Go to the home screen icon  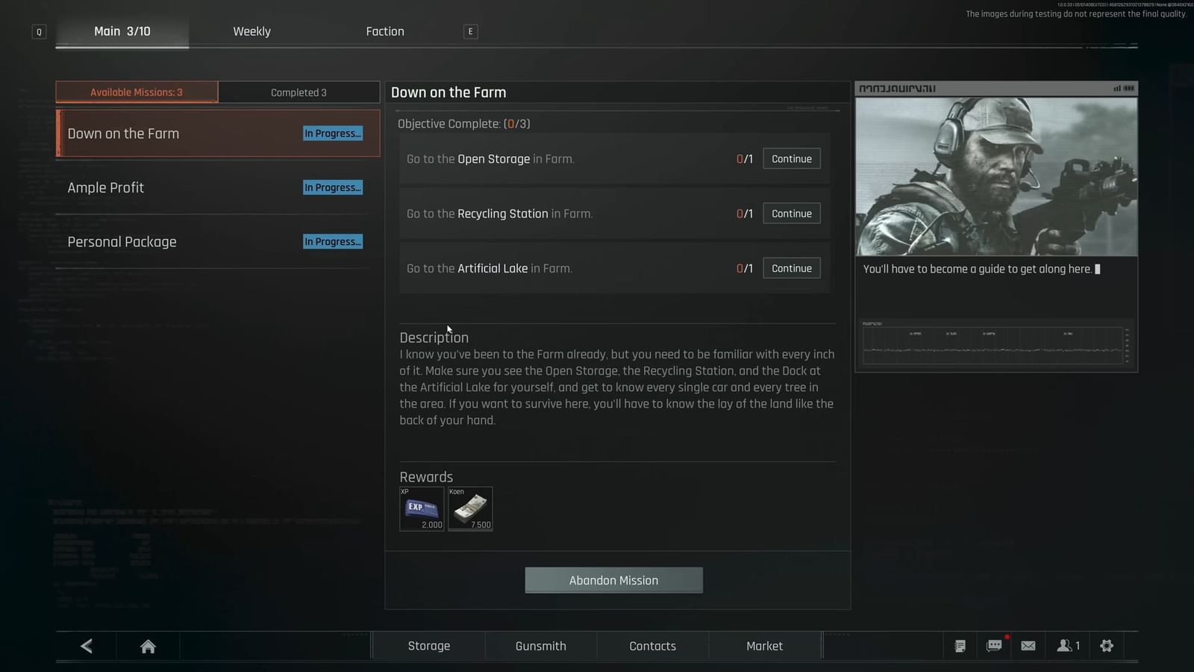click(x=148, y=646)
